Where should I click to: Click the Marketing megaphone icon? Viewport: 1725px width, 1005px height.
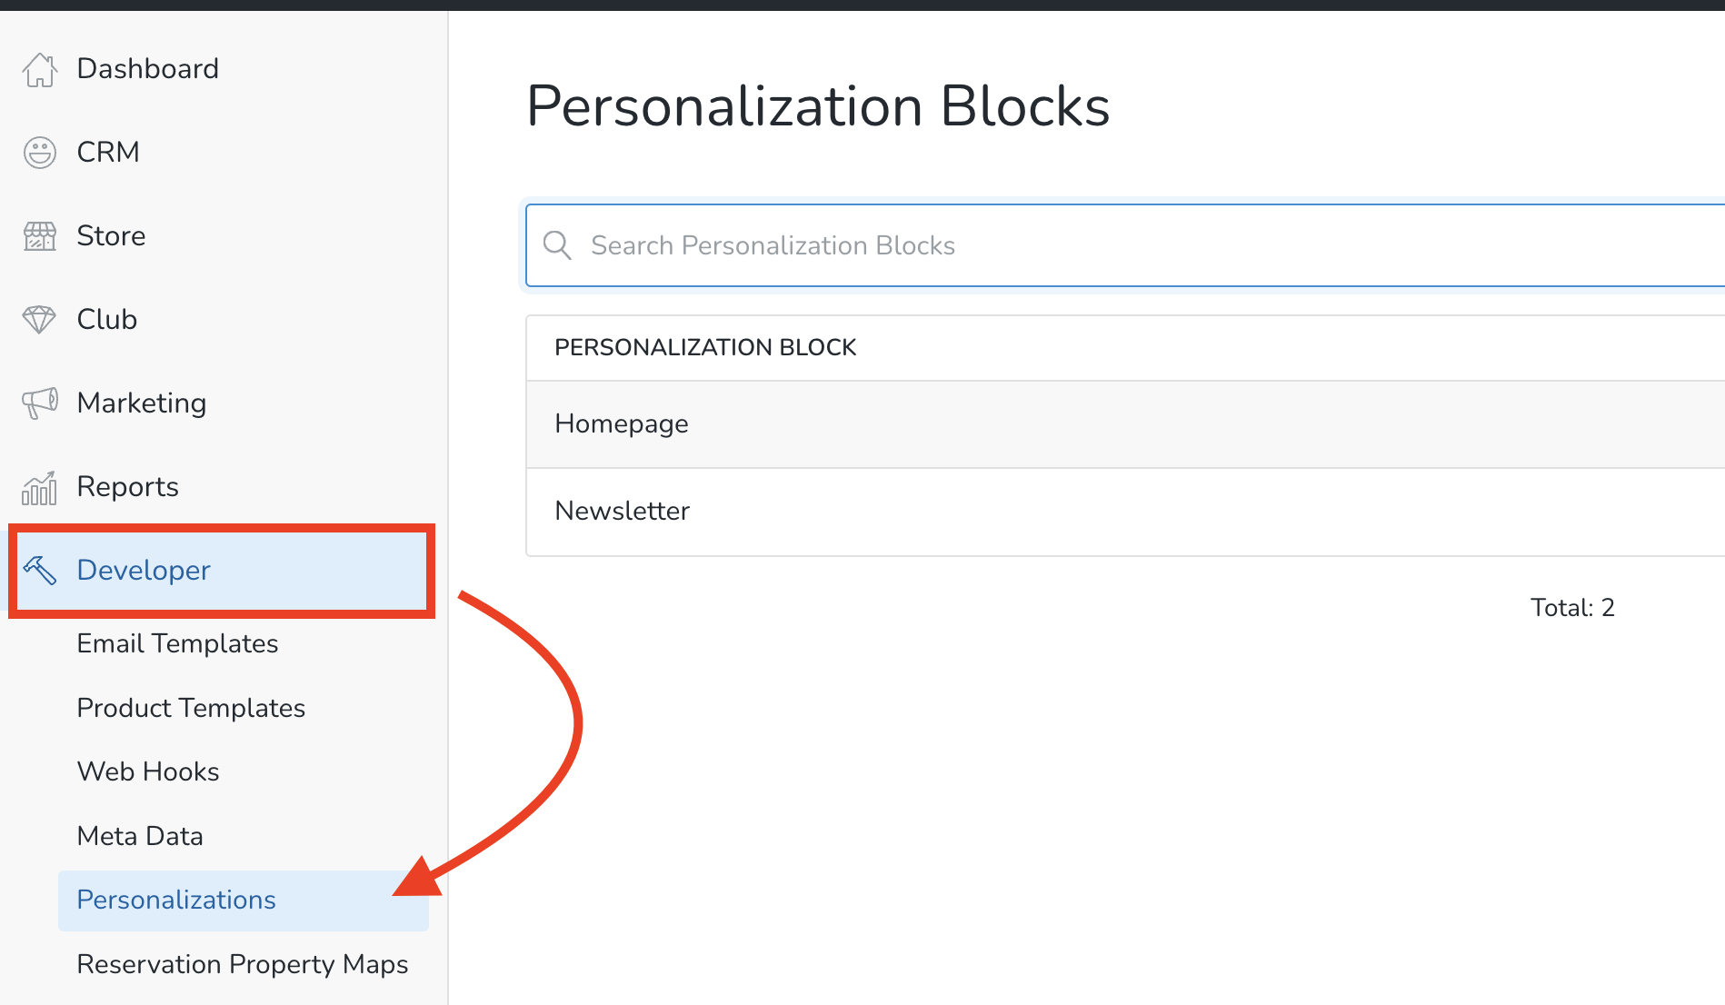(x=39, y=403)
